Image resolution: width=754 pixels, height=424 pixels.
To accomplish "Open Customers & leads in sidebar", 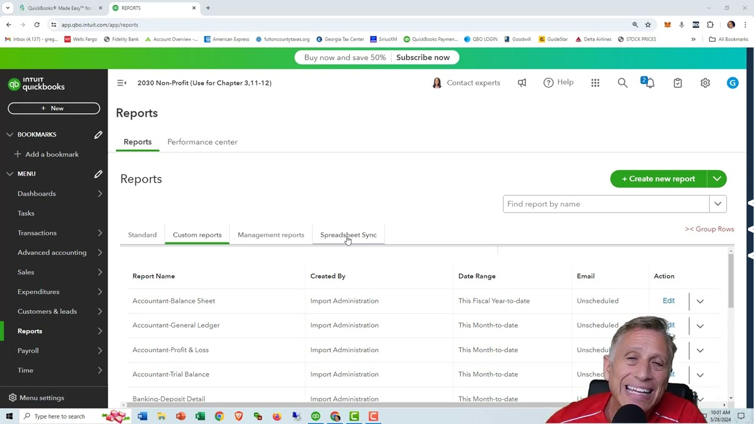I will tap(47, 312).
